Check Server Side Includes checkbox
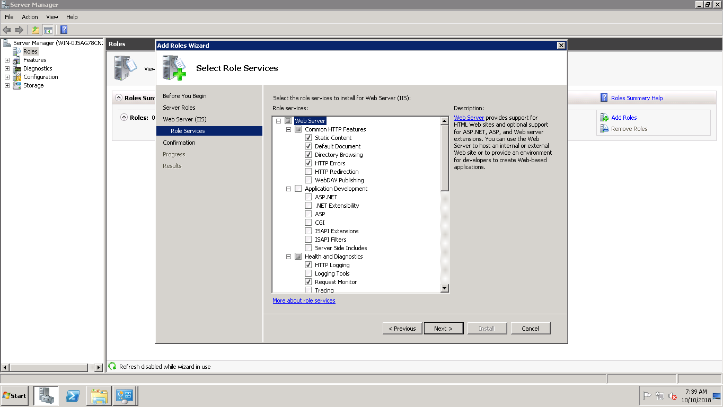This screenshot has height=407, width=723. click(x=308, y=248)
